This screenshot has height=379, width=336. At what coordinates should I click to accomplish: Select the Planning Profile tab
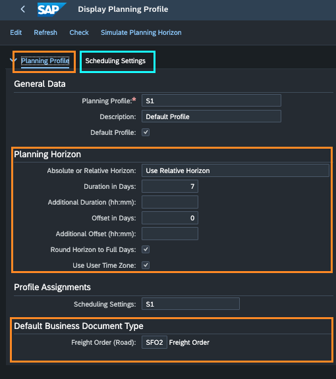(45, 61)
